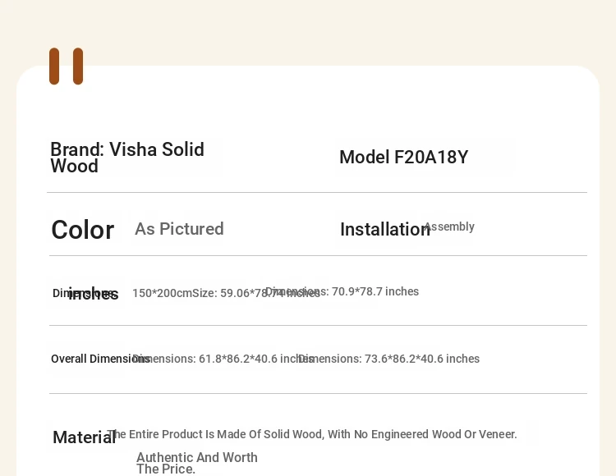Click the Material label
616x476 pixels.
click(84, 437)
